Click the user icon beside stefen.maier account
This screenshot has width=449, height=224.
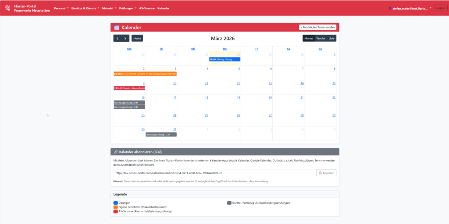point(390,8)
